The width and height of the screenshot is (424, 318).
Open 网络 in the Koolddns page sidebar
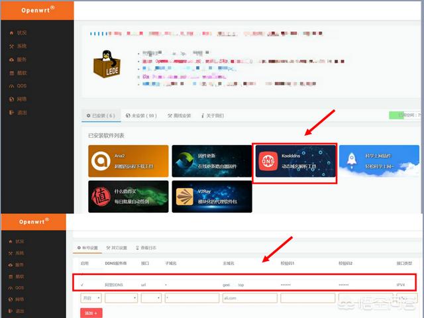pyautogui.click(x=16, y=299)
